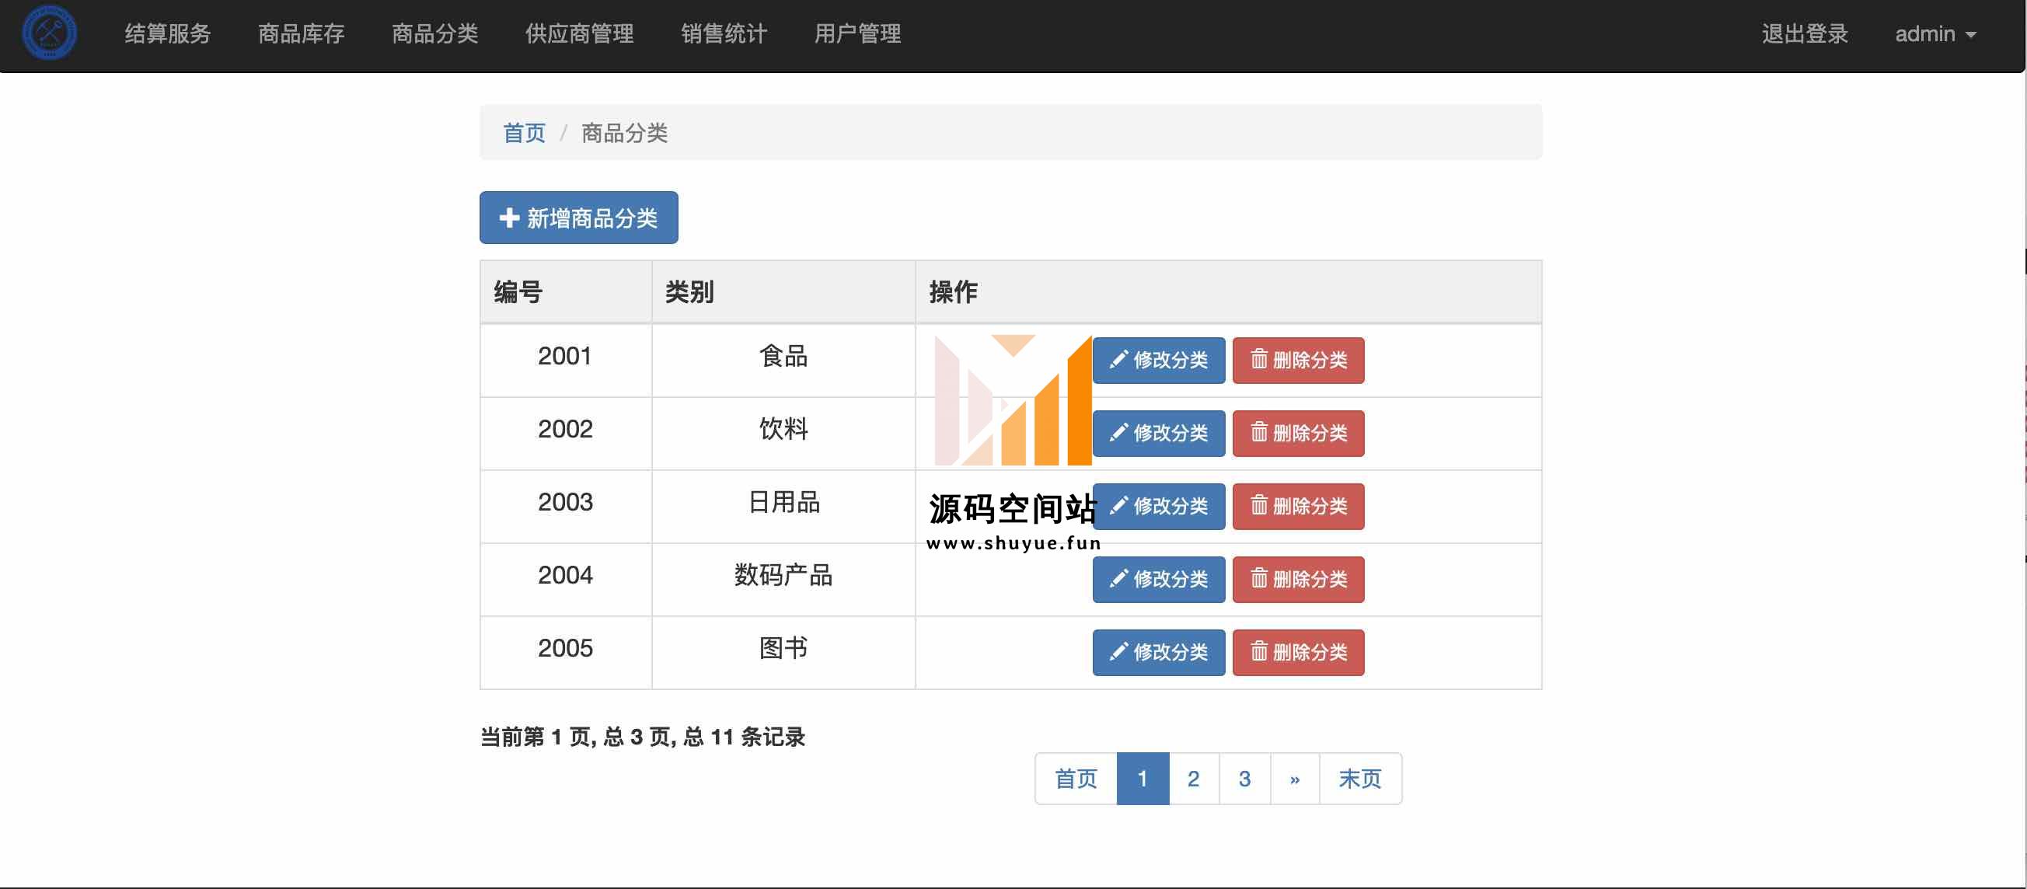Click 修改分类 for row 2005 图书
Image resolution: width=2027 pixels, height=889 pixels.
tap(1159, 653)
